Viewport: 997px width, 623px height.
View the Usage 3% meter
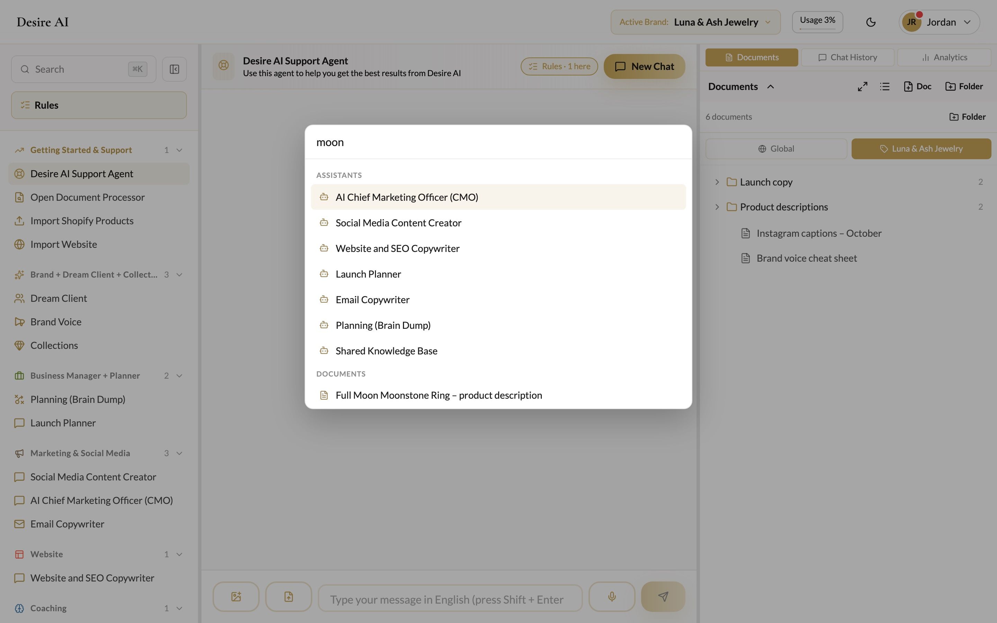(817, 22)
